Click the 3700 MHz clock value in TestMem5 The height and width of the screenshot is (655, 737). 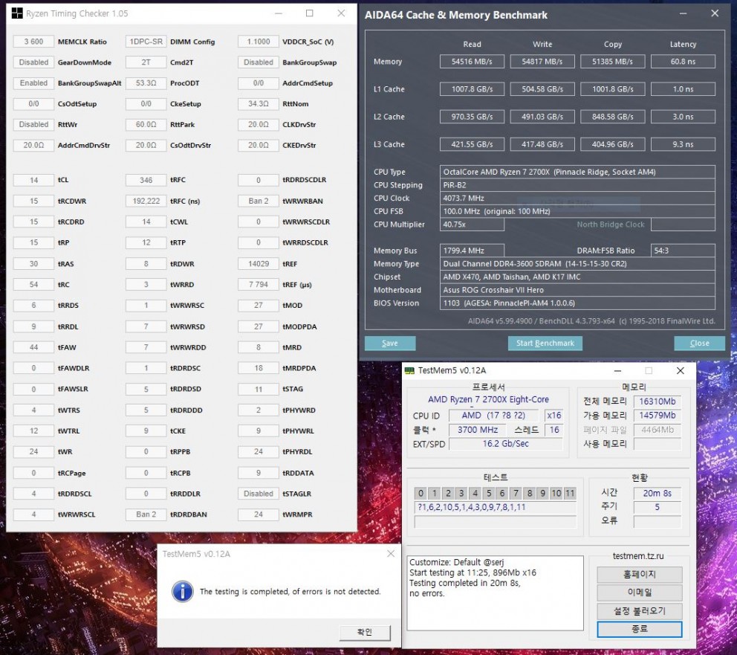pos(477,430)
